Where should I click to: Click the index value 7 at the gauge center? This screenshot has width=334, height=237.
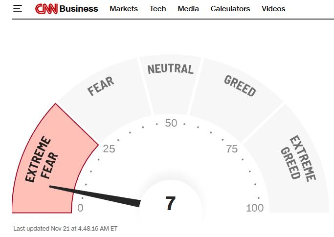point(170,203)
